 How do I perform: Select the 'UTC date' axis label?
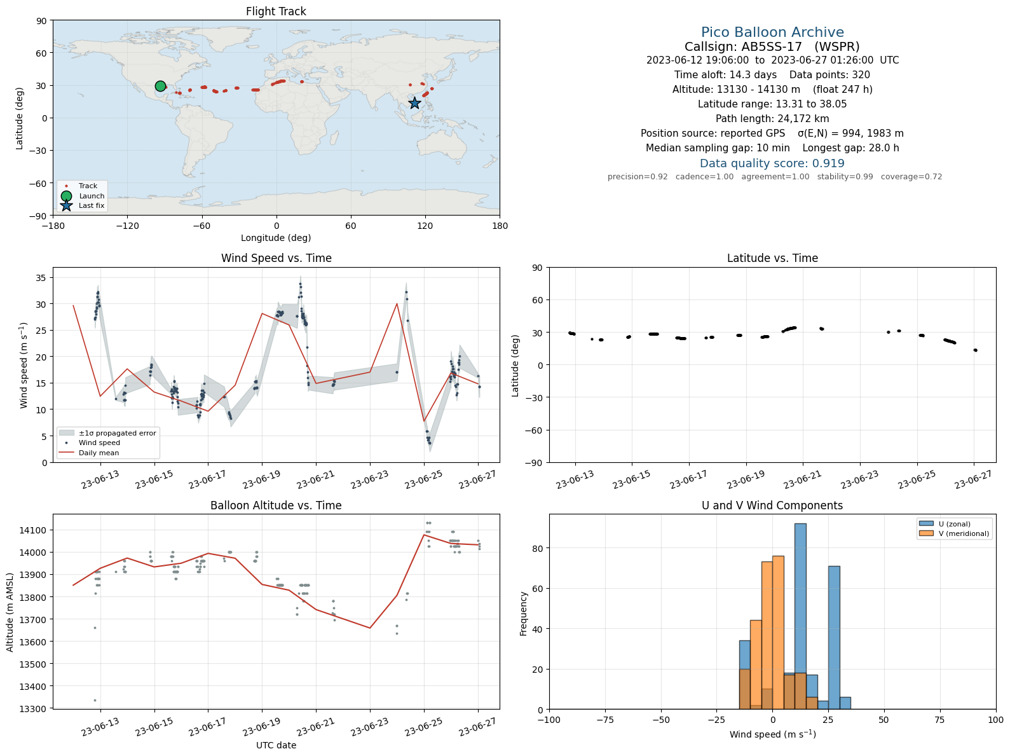point(276,745)
